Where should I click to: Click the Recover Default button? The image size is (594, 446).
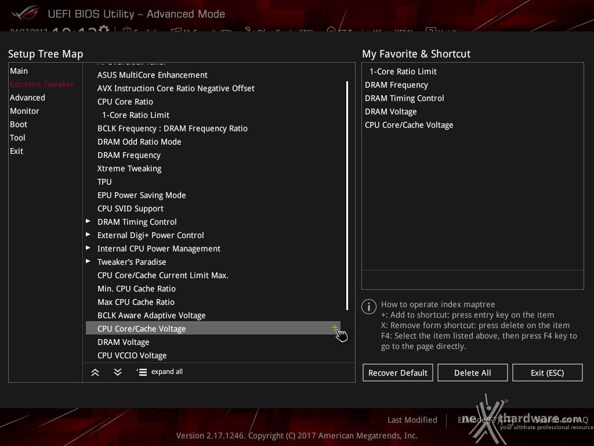(x=398, y=373)
